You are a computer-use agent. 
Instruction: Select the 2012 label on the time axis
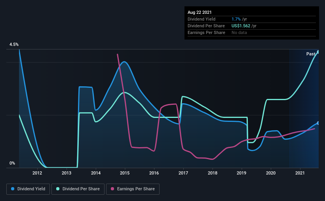click(x=37, y=173)
